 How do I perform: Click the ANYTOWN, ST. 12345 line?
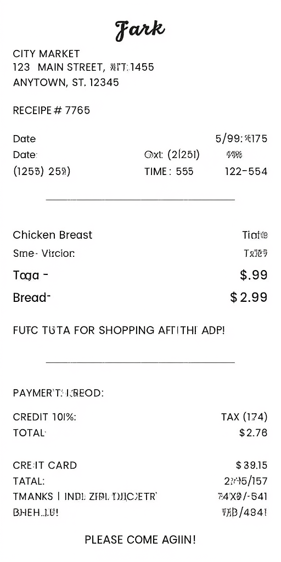click(66, 82)
